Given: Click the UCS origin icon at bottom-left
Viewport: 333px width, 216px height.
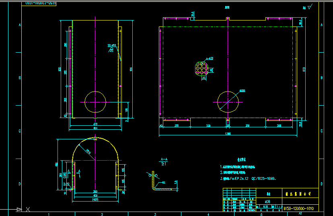Looking at the screenshot, I should click(19, 209).
